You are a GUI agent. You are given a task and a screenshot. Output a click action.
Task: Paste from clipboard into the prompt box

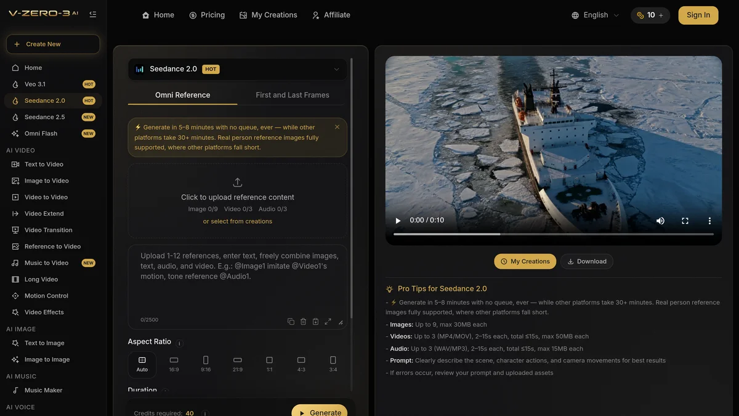coord(315,322)
